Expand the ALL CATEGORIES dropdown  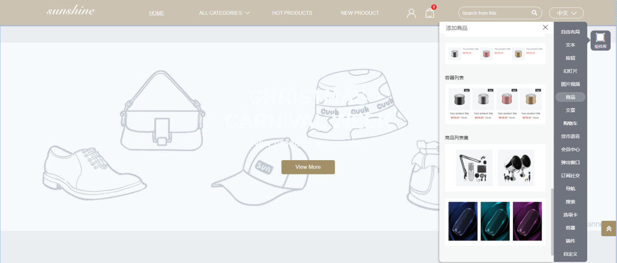click(224, 13)
